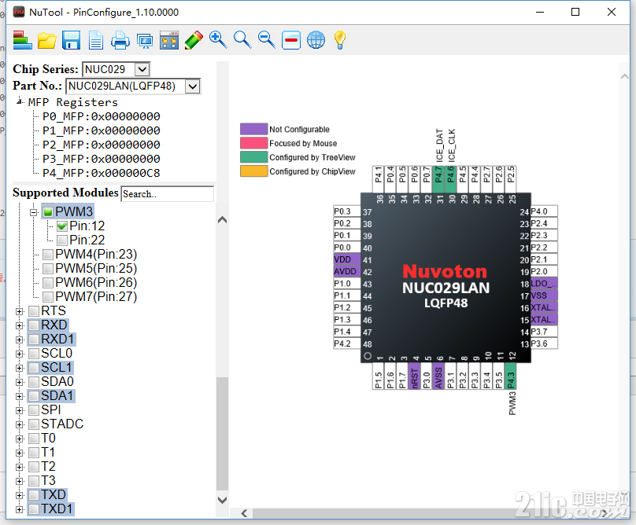Check the T3 module checkbox
The height and width of the screenshot is (525, 636).
(34, 481)
